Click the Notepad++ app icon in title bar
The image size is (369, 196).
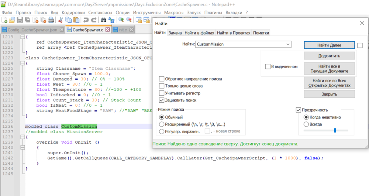[x=3, y=4]
